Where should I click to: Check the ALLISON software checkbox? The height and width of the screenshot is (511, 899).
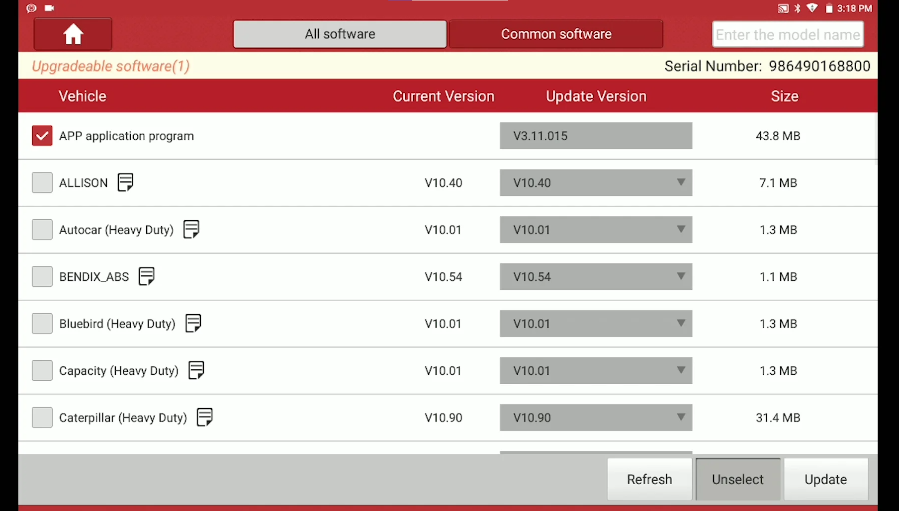[42, 182]
